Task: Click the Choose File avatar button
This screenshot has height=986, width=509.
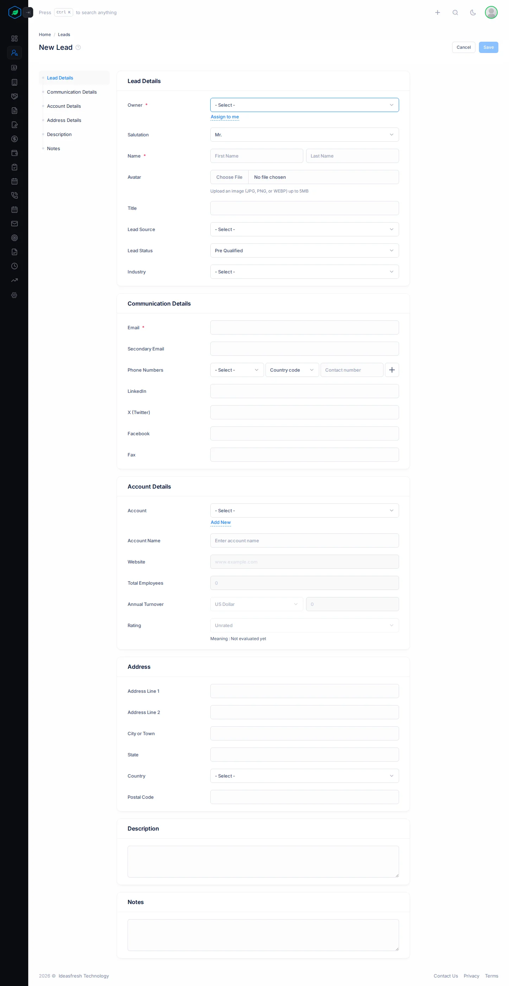Action: pyautogui.click(x=229, y=177)
